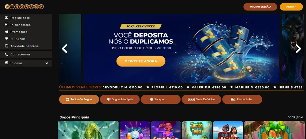This screenshot has width=306, height=139.
Task: Click the Deposite Agora button
Action: pos(141,61)
